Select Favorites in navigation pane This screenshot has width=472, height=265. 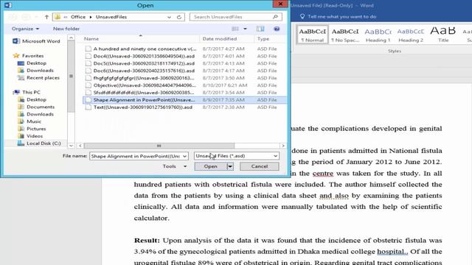(x=29, y=56)
